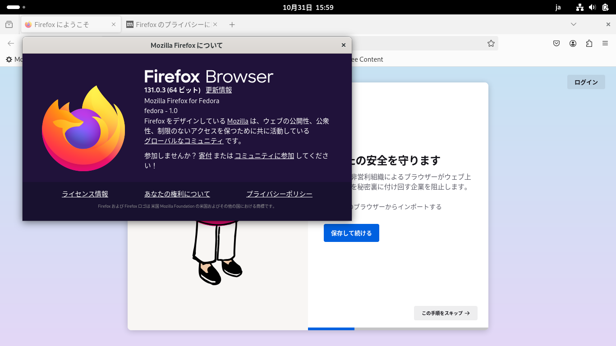Open the Extensions puzzle icon

click(x=589, y=43)
